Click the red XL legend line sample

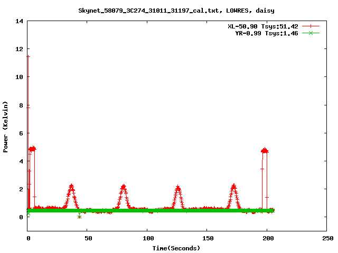coord(311,26)
